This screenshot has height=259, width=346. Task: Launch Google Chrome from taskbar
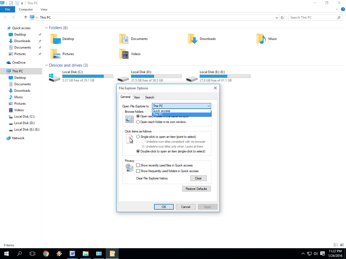(46, 254)
